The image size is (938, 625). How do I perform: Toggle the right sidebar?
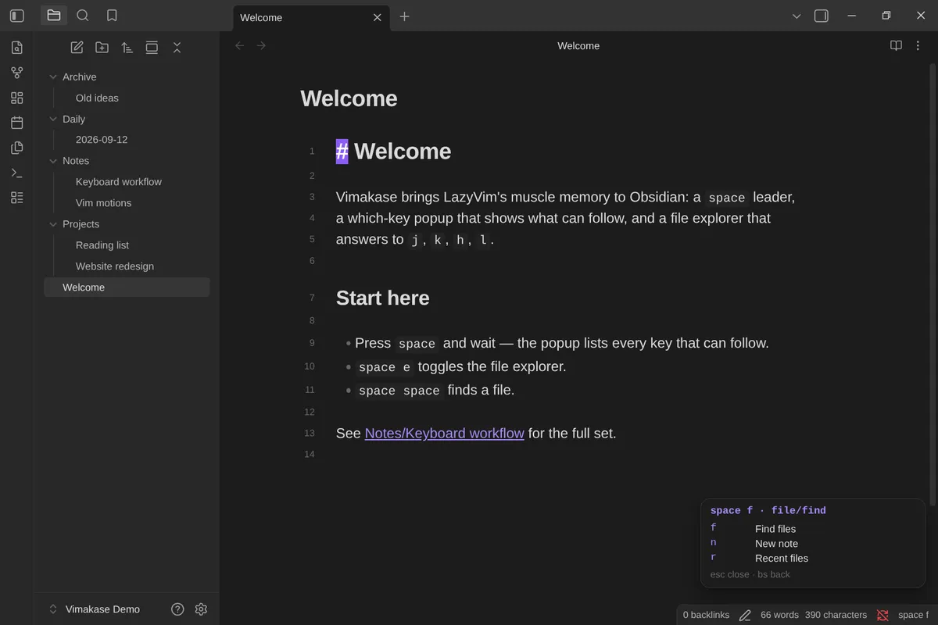[821, 16]
